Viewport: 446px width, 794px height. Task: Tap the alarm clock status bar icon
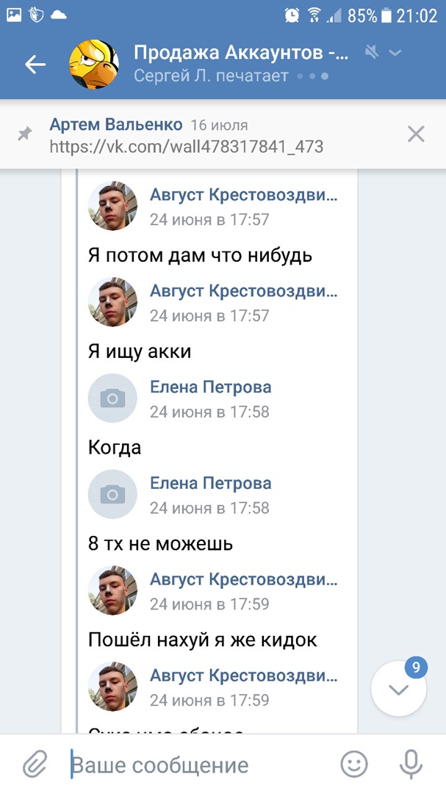click(292, 15)
